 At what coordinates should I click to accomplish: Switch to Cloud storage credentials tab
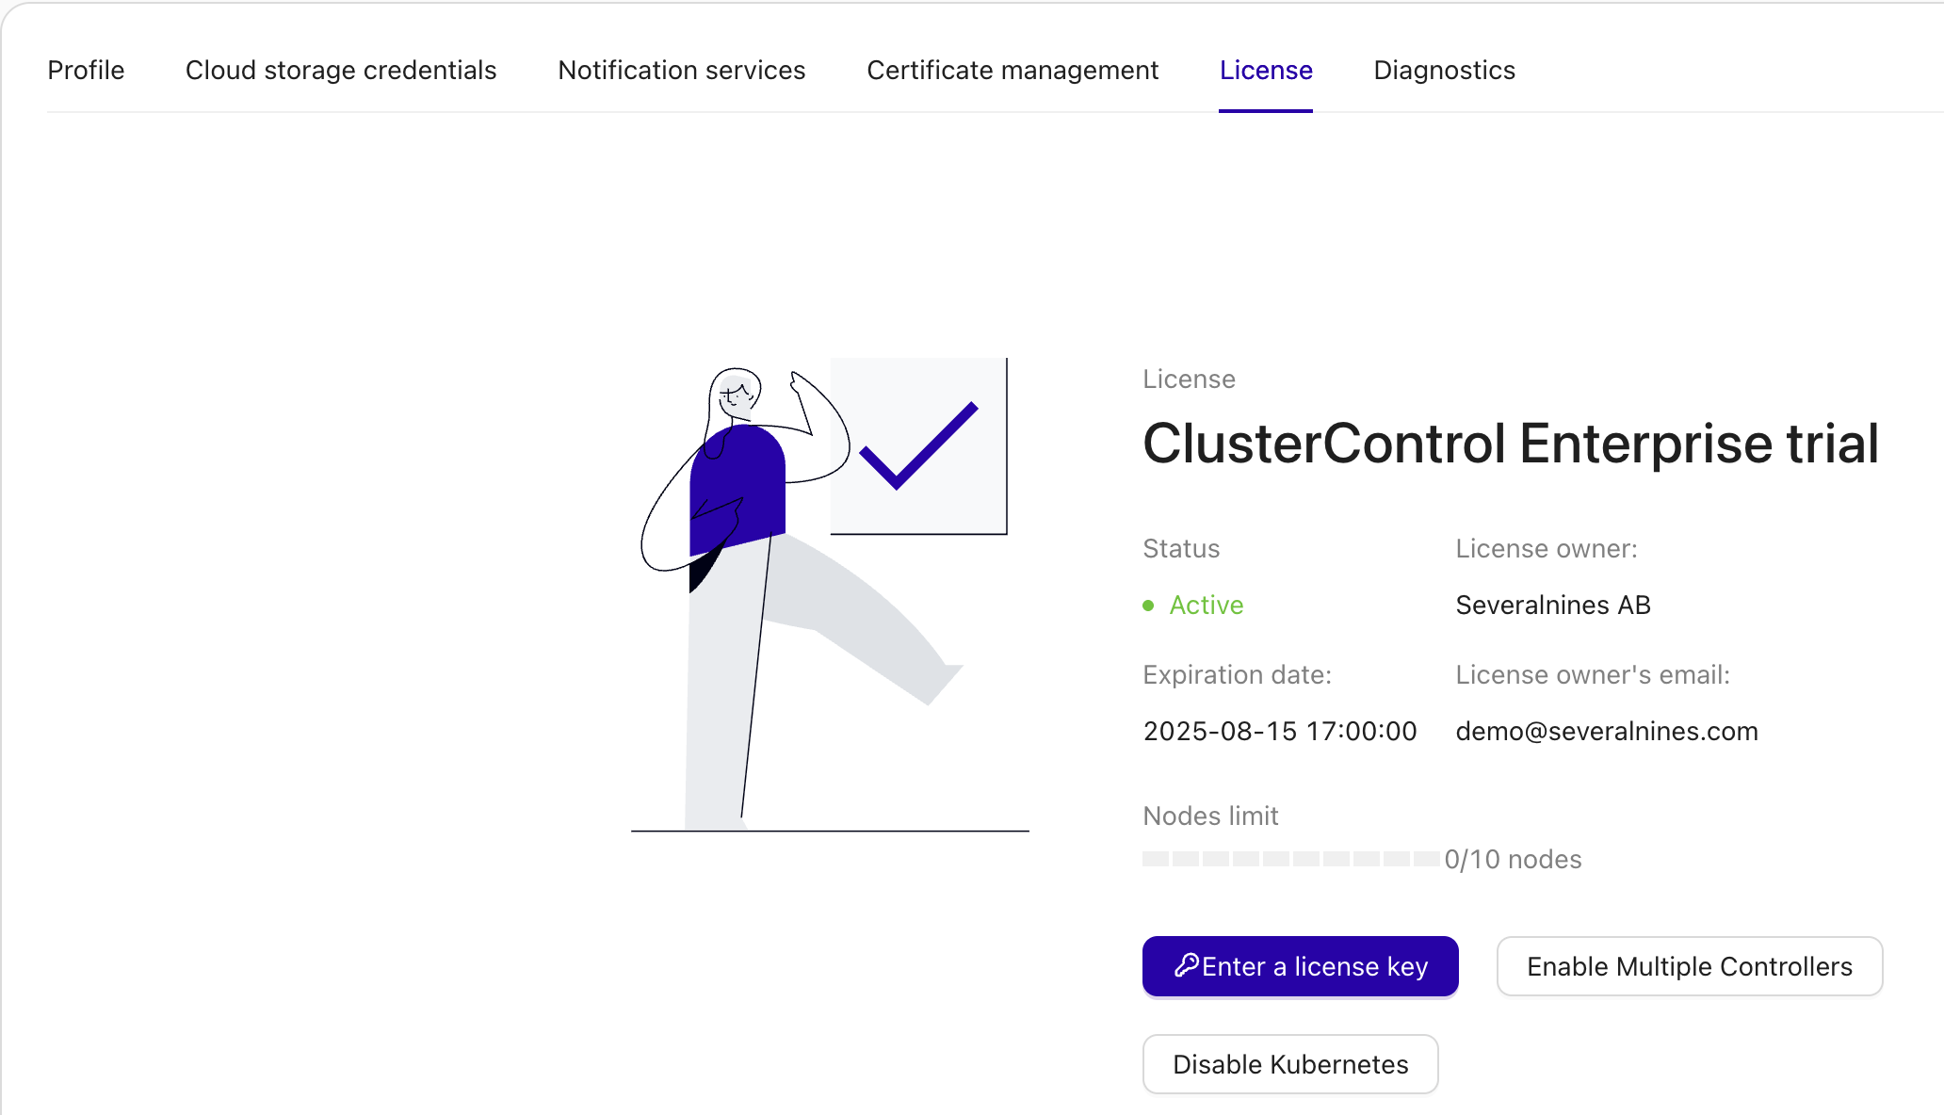341,71
